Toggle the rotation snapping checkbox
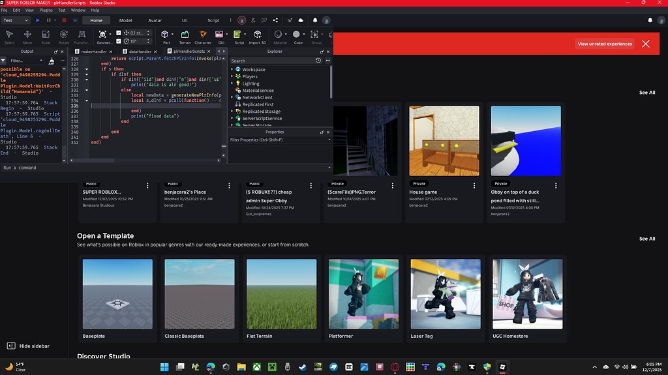 pyautogui.click(x=119, y=41)
